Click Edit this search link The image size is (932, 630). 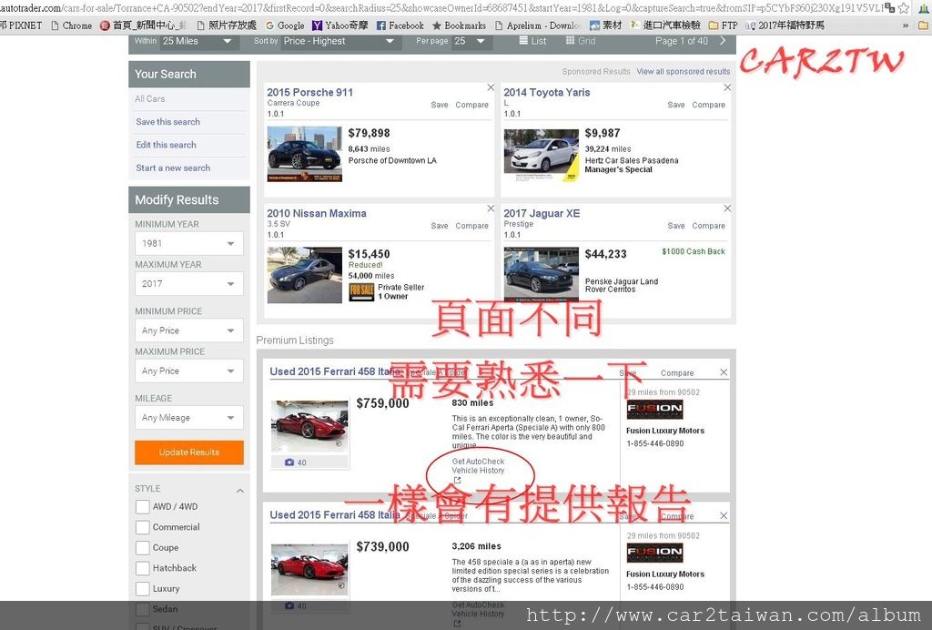166,145
